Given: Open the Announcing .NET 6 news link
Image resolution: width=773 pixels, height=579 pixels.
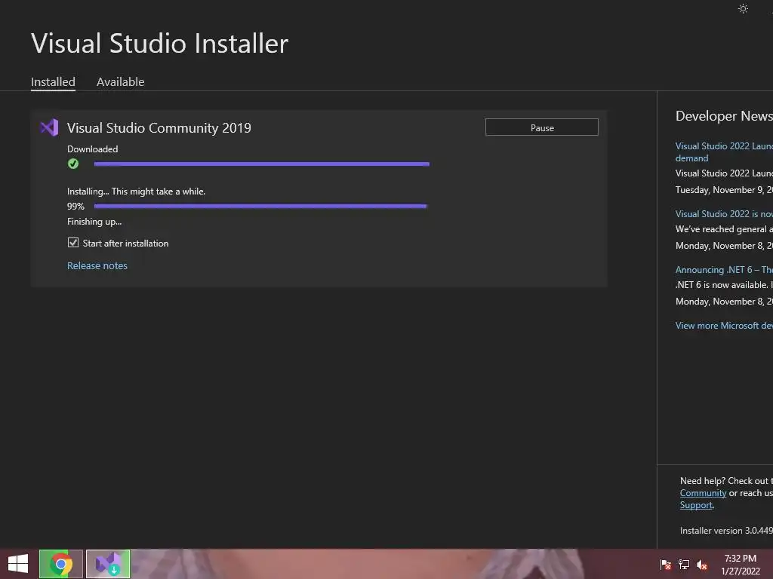Looking at the screenshot, I should tap(724, 270).
